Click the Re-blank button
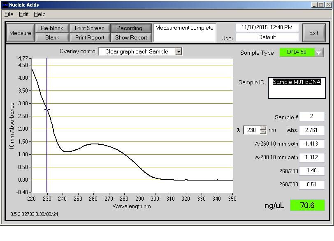 (52, 28)
